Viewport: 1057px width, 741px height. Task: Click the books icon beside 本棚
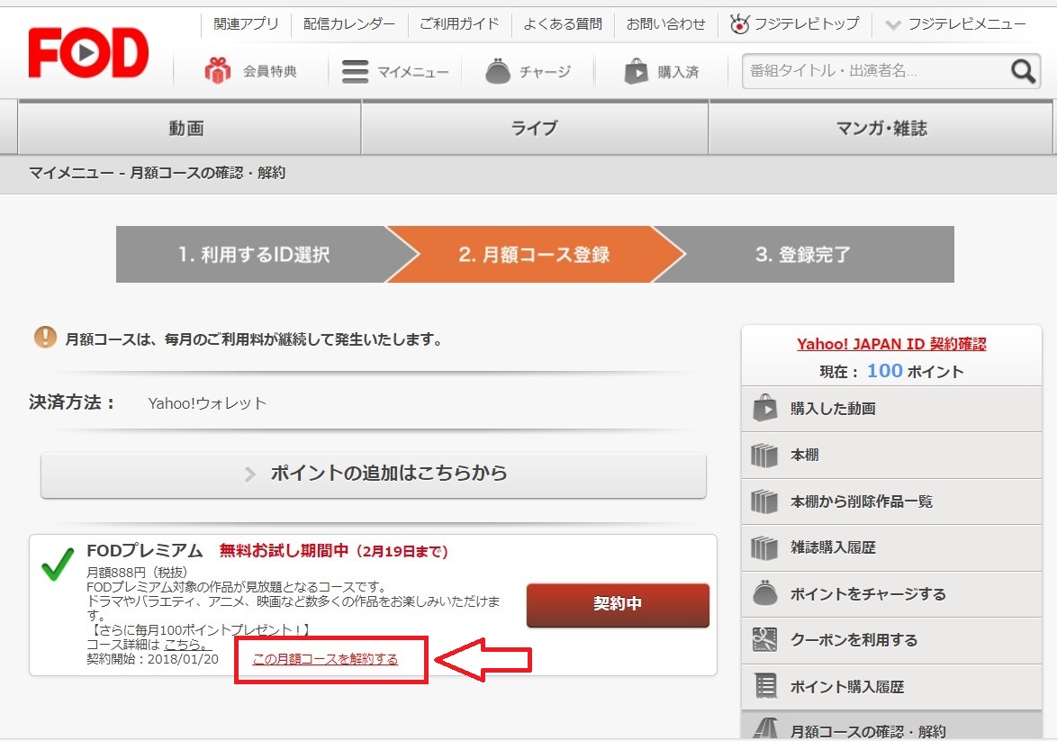[x=764, y=455]
